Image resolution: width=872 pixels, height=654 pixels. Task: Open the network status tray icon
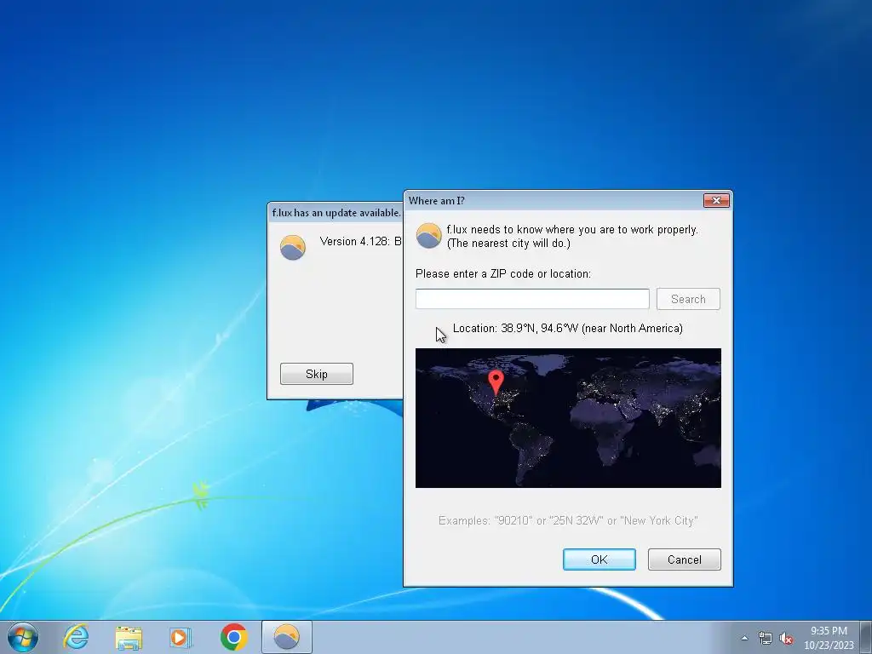(x=766, y=639)
